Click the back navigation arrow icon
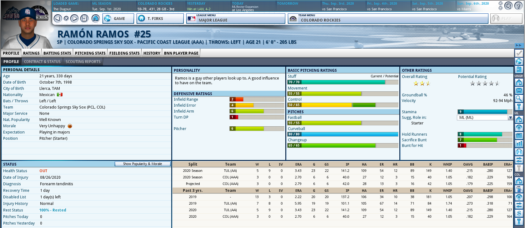Screen dimensions: 525x228 58,19
